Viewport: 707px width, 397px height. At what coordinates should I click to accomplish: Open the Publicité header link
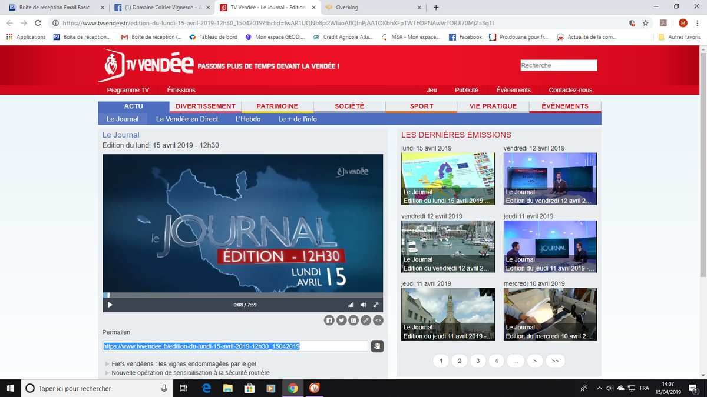(467, 90)
